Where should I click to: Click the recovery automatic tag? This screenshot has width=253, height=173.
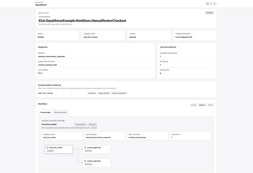(119, 93)
